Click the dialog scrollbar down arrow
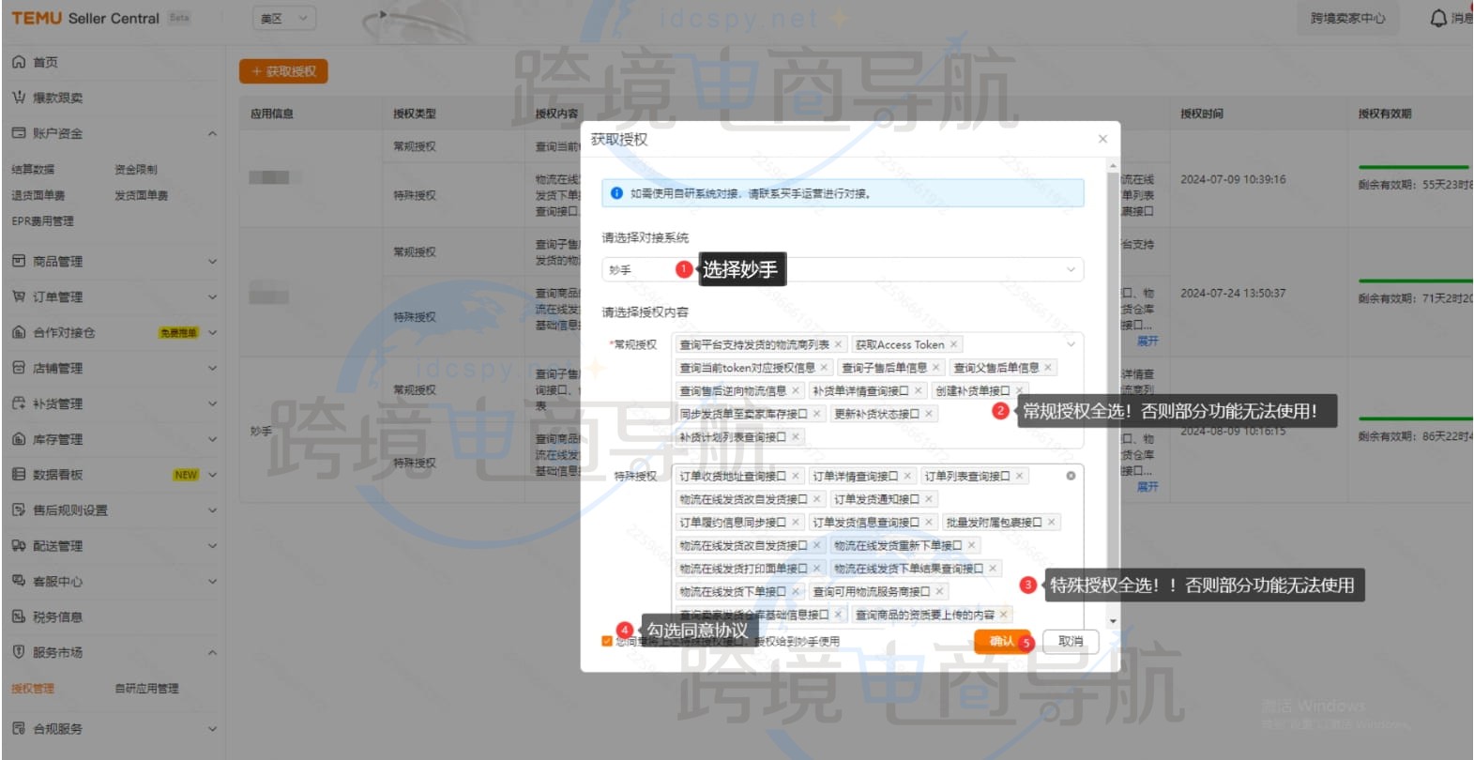1474x760 pixels. 1114,621
